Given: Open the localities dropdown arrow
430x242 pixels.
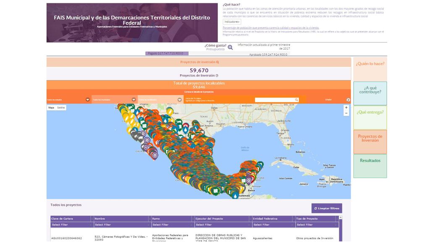Looking at the screenshot, I should 180,100.
